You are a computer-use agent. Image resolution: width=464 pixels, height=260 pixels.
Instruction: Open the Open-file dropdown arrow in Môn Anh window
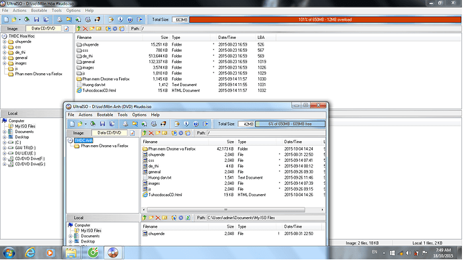coord(85,124)
